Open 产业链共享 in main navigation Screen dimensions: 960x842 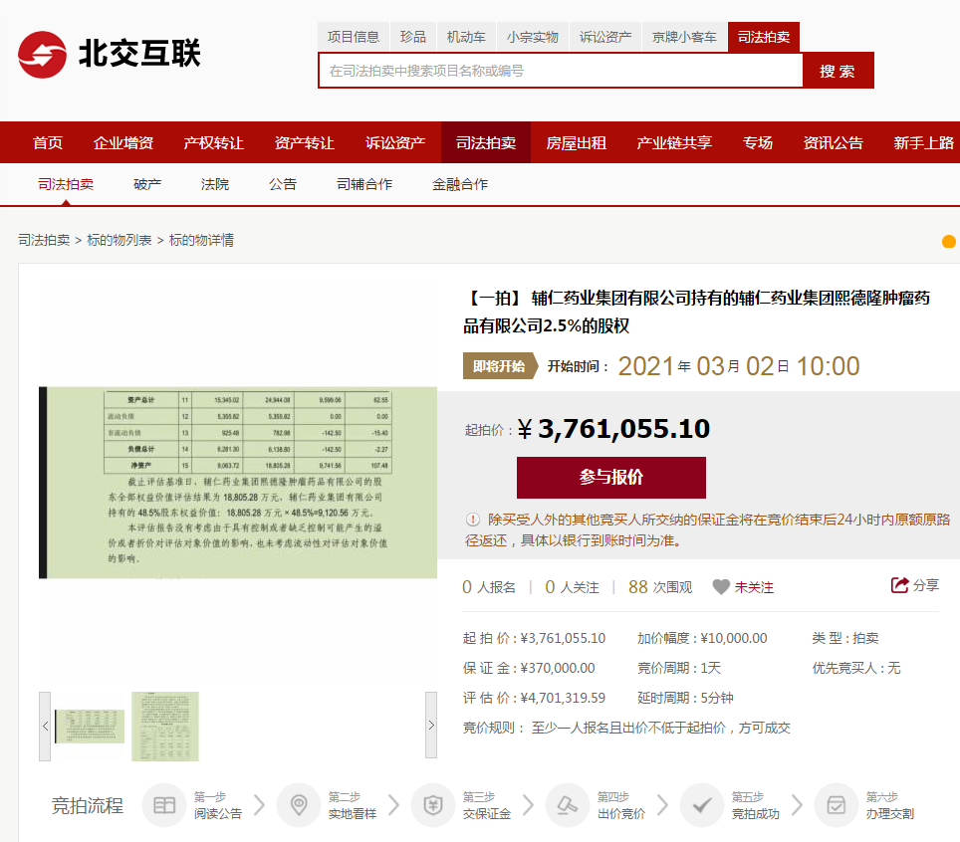pos(674,142)
